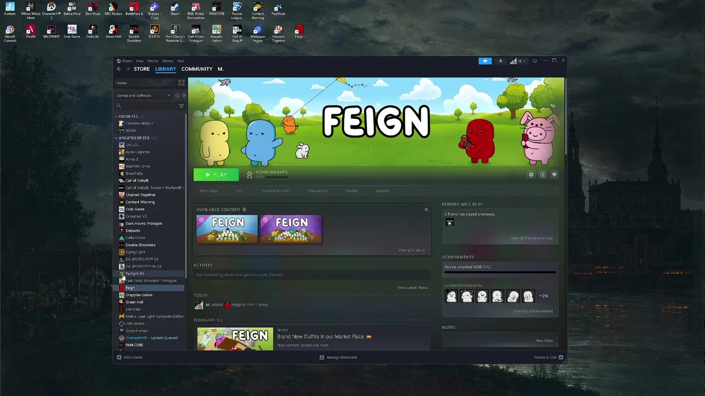The height and width of the screenshot is (396, 705).
Task: Open the Help menu
Action: tap(180, 61)
